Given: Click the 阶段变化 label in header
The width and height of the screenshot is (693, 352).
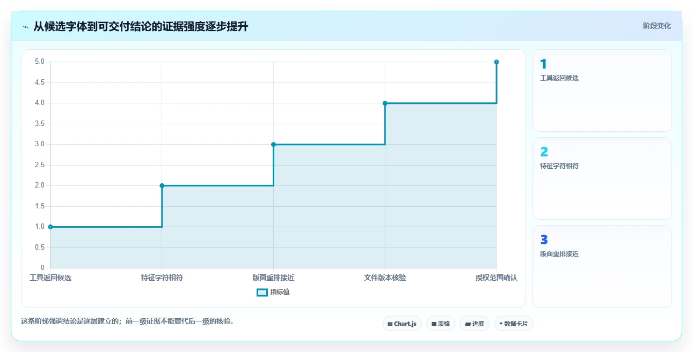Looking at the screenshot, I should 657,26.
